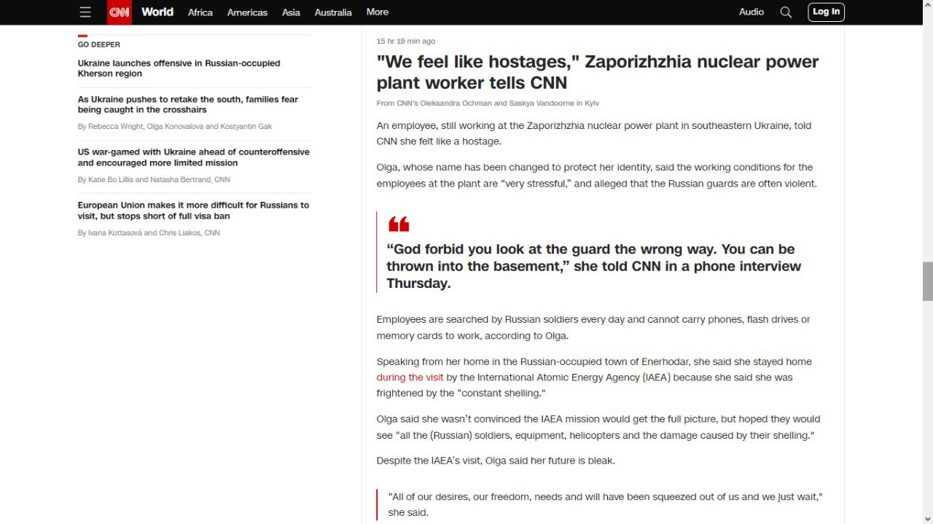The width and height of the screenshot is (933, 524).
Task: Click paragraph starting 'Olga, whose name'
Action: [x=597, y=176]
